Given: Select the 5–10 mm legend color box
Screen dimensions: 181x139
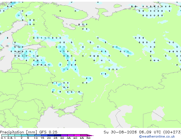Looking at the screenshot, I should tap(31, 135).
